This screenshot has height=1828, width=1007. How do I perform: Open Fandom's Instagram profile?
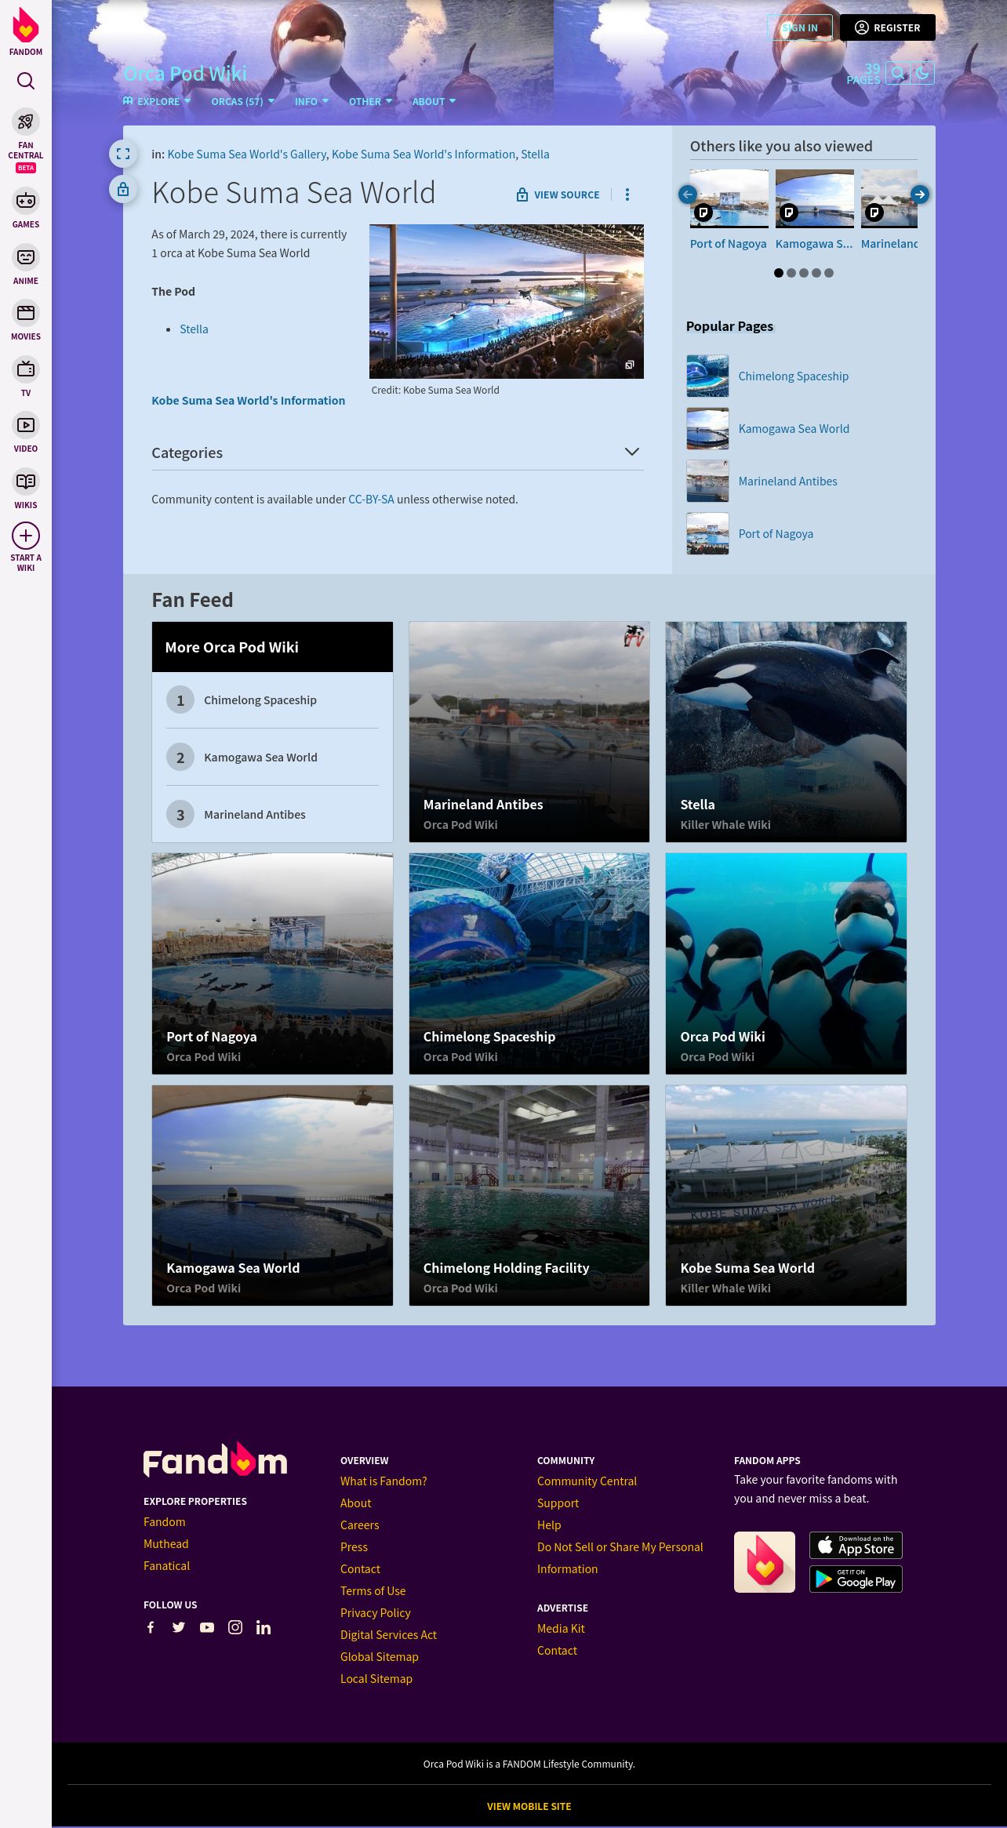(x=235, y=1627)
